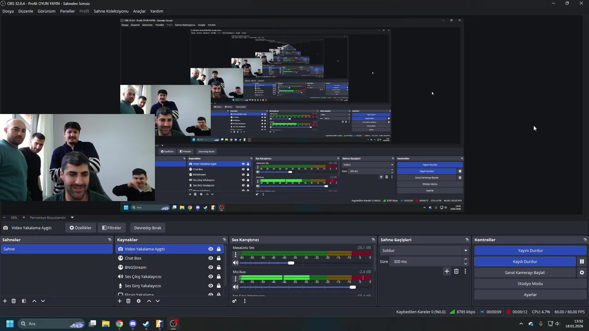Add a scene transition with plus
The height and width of the screenshot is (331, 589).
pos(447,271)
